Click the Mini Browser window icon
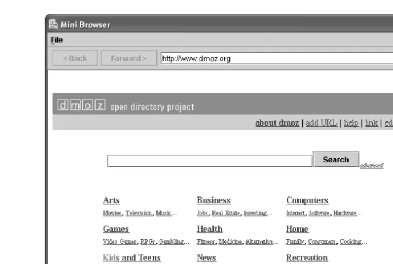The image size is (393, 264). (x=53, y=24)
